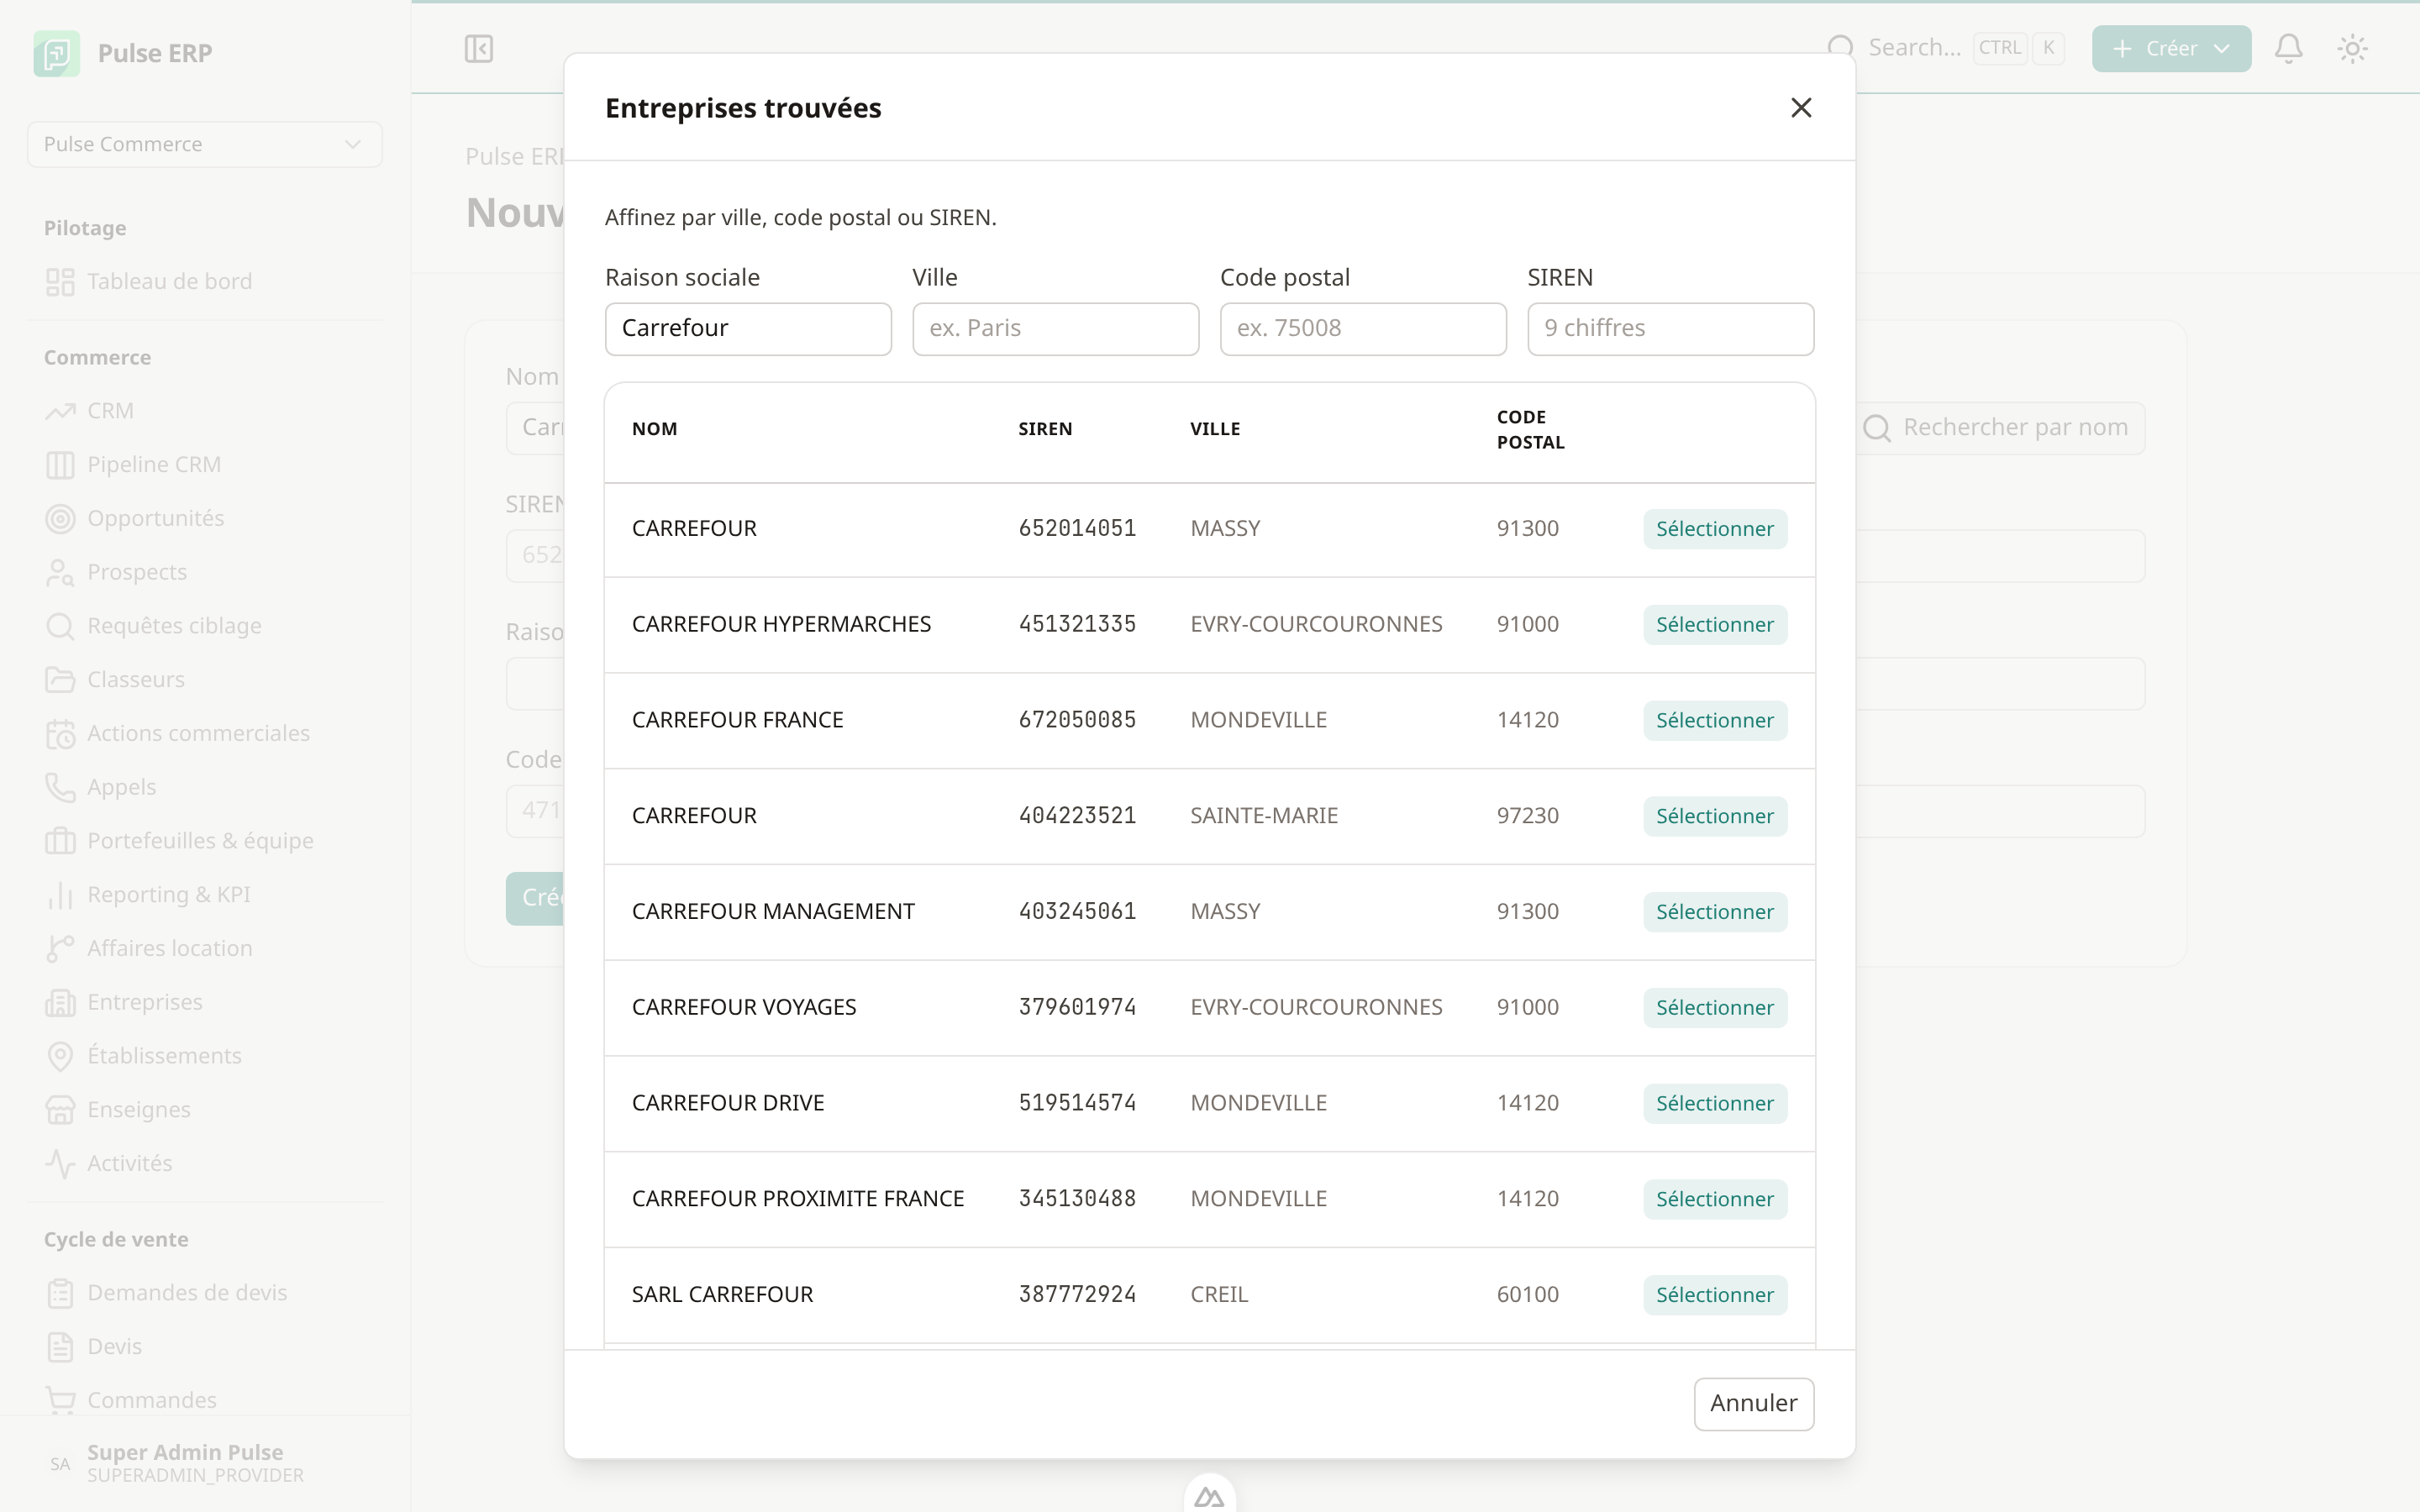Close the Entreprises trouvées dialog
The width and height of the screenshot is (2420, 1512).
(x=1801, y=108)
